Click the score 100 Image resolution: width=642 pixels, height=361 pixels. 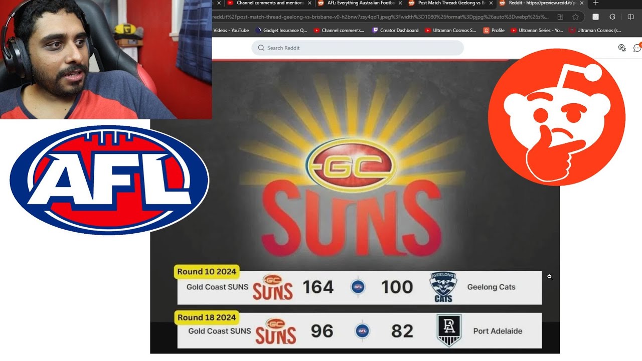[397, 287]
